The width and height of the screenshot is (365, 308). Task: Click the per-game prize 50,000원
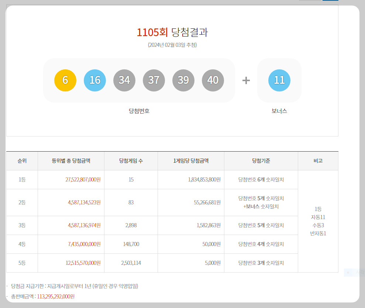tap(211, 244)
